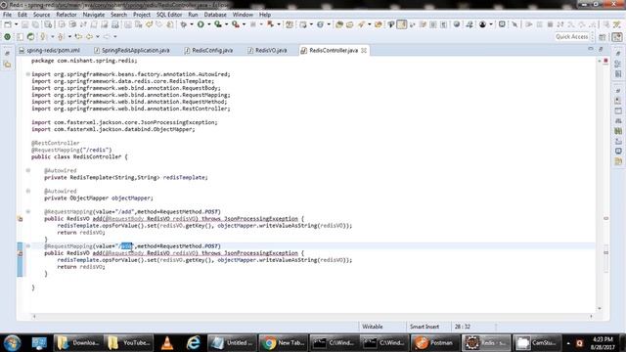Open the Internet Explorer taskbar icon
Viewport: 626px width, 352px height.
194,343
